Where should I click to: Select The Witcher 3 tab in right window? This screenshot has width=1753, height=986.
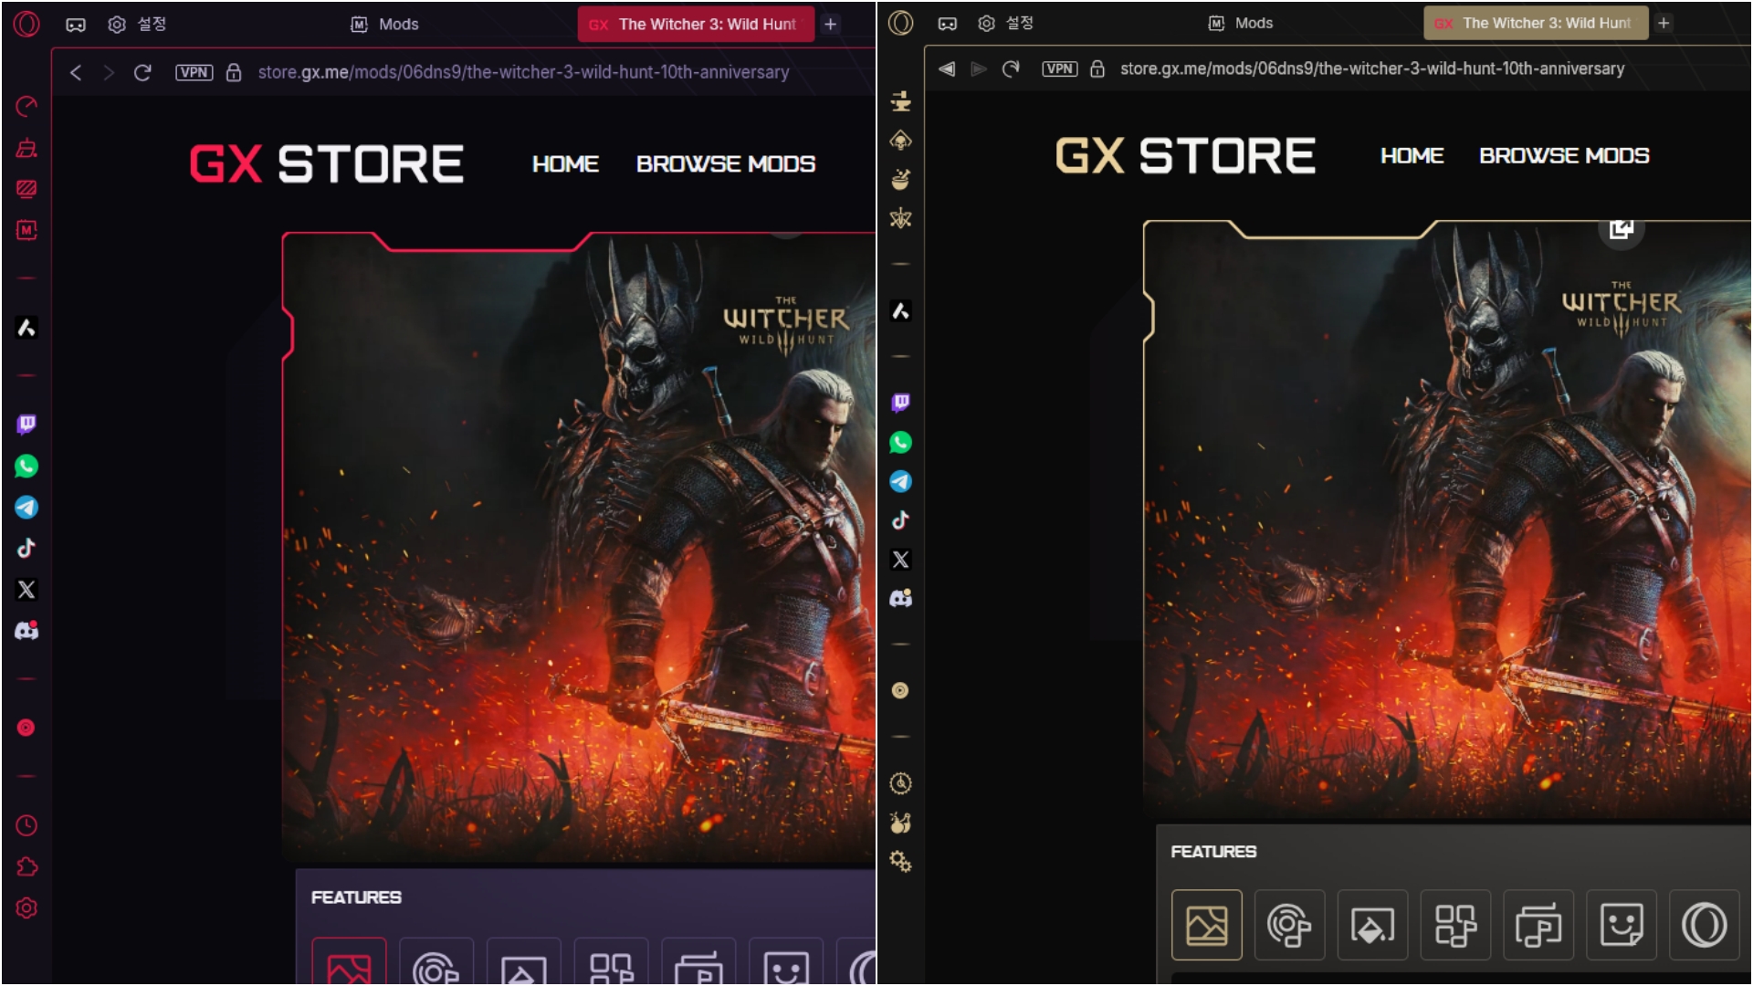point(1536,24)
